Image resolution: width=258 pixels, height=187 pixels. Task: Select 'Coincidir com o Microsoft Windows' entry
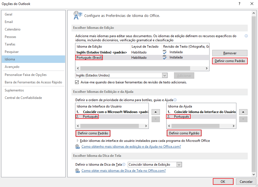pyautogui.click(x=112, y=112)
